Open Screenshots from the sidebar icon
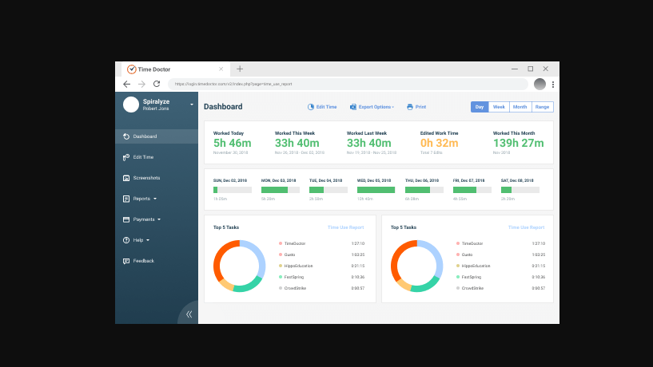 pyautogui.click(x=126, y=178)
